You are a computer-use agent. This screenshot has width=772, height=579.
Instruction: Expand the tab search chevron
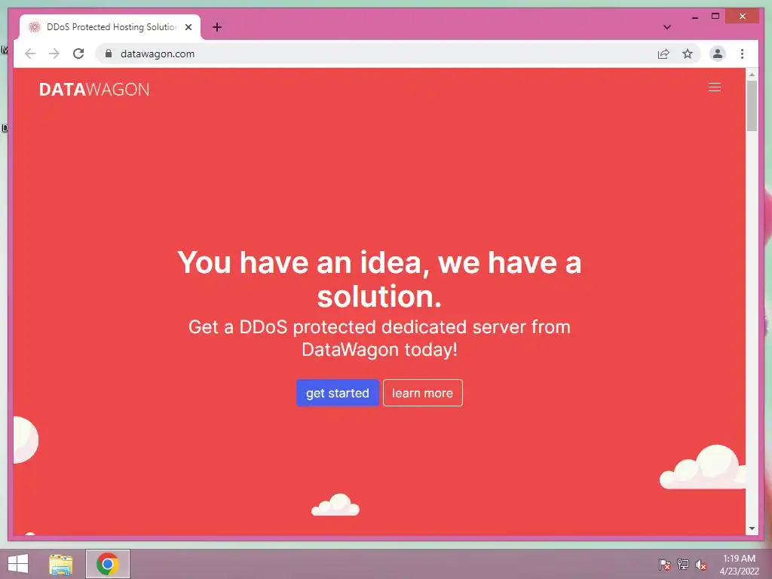pyautogui.click(x=667, y=27)
